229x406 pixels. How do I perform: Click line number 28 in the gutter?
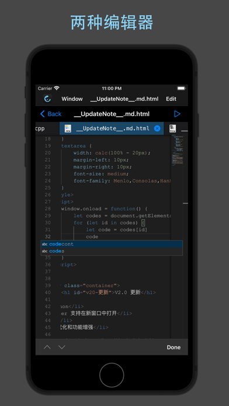pos(48,209)
